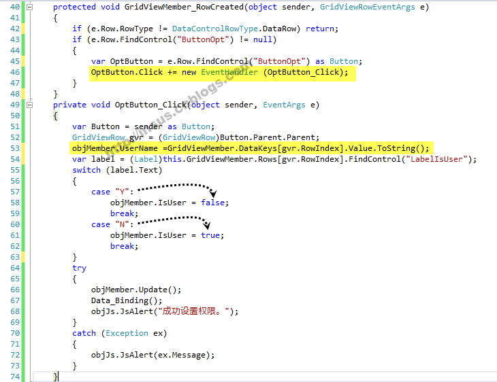The width and height of the screenshot is (497, 382).
Task: Click the catch keyword on line 70
Action: pos(84,333)
